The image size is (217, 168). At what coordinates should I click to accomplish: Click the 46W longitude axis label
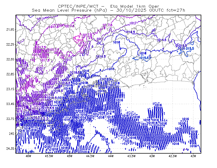tap(28, 156)
